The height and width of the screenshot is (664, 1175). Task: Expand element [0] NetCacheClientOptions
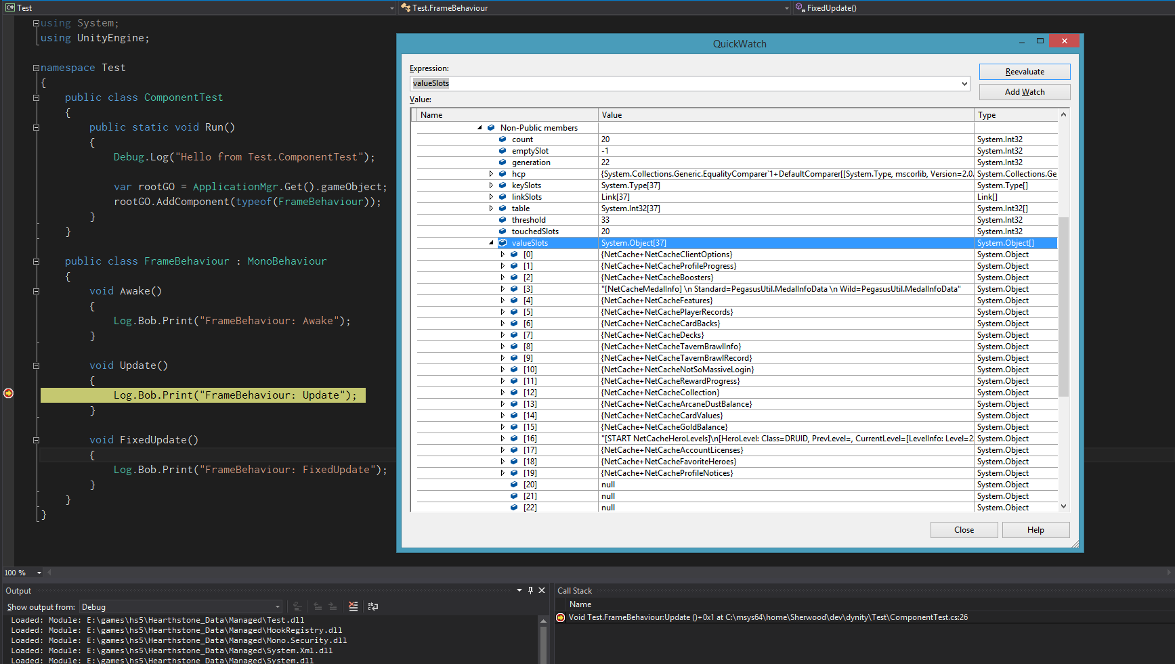click(503, 254)
